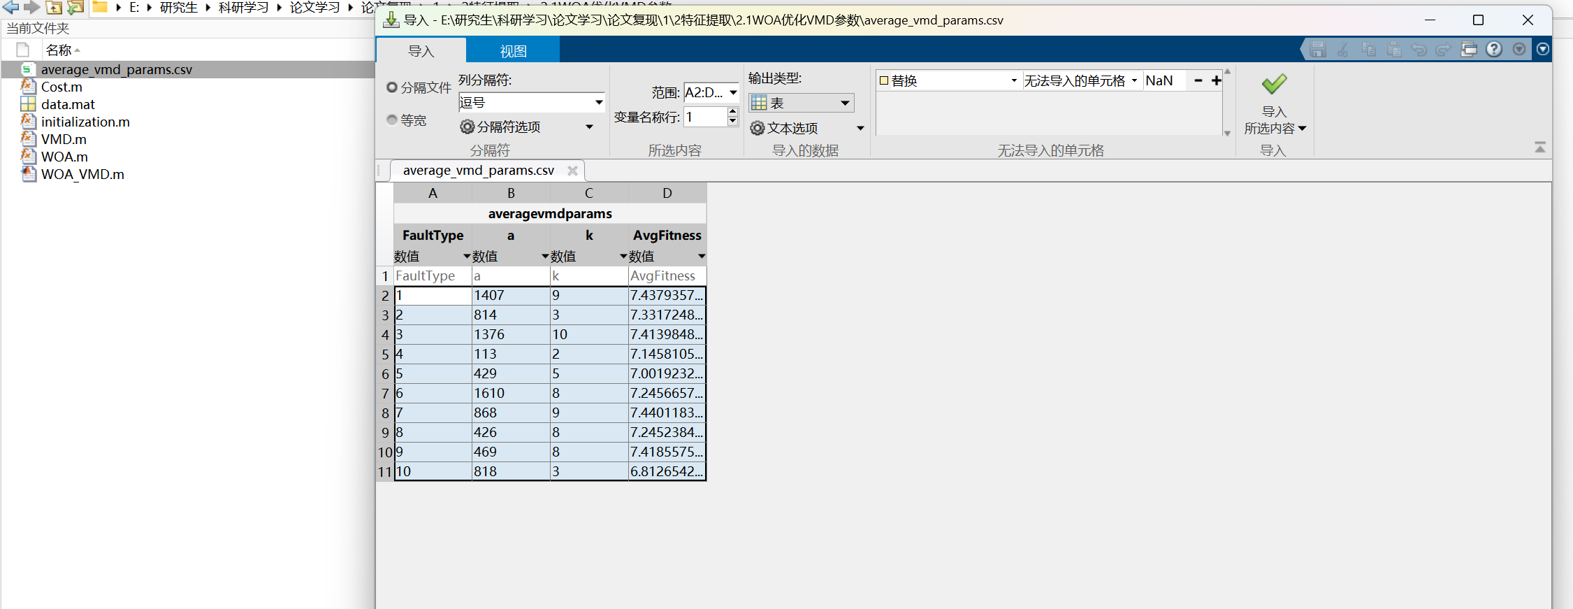Collapse the toolstrip with bottom-right arrow icon

click(1540, 147)
